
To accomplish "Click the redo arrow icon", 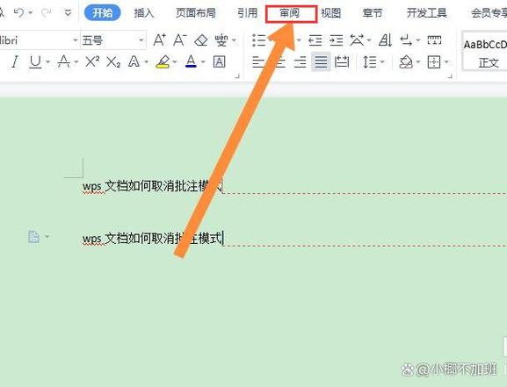I will click(x=47, y=13).
